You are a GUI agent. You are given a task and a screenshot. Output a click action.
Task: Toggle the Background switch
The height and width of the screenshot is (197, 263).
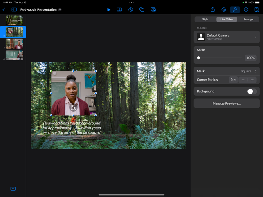coord(252,92)
